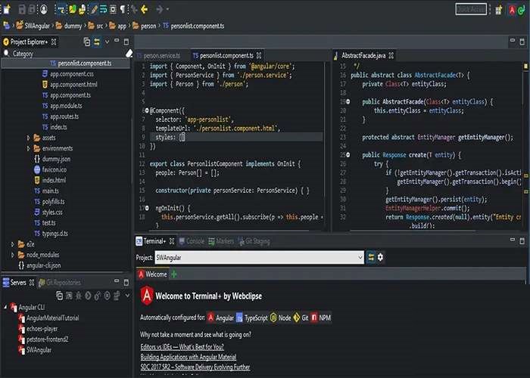The width and height of the screenshot is (530, 378).
Task: Select the AbstractFacade.java editor tab
Action: (363, 55)
